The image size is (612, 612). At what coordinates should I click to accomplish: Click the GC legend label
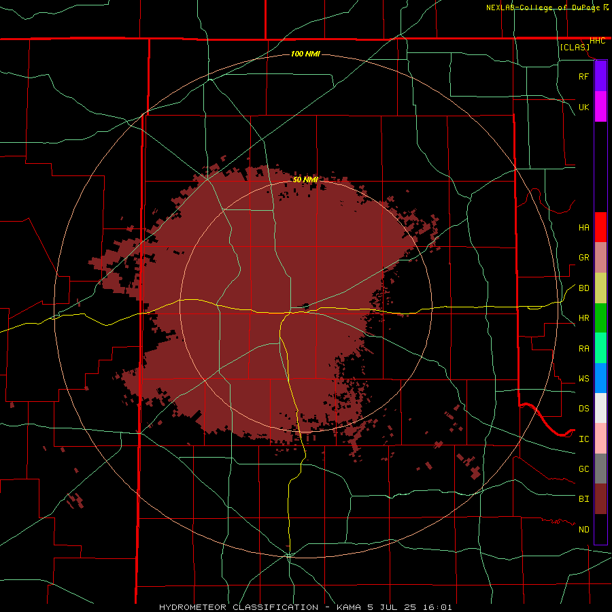583,469
